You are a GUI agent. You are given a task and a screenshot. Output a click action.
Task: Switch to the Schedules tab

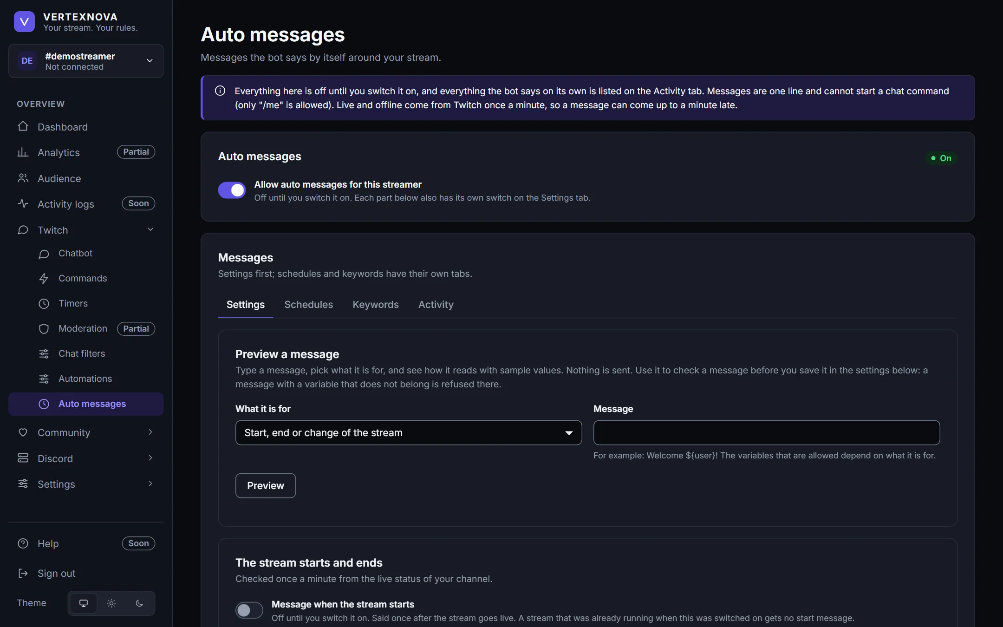pos(309,305)
